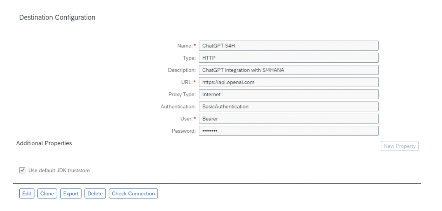Open Authentication field showing BasicAuthentication
The image size is (442, 211).
(289, 106)
